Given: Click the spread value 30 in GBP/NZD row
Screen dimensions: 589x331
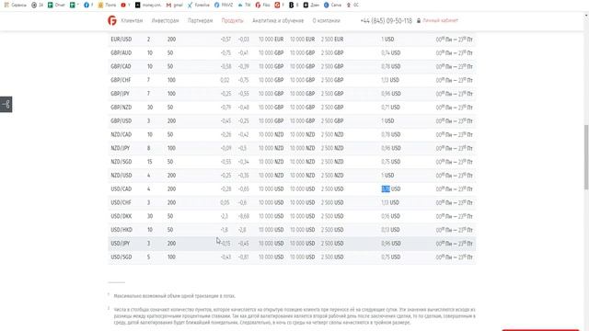Looking at the screenshot, I should click(150, 108).
